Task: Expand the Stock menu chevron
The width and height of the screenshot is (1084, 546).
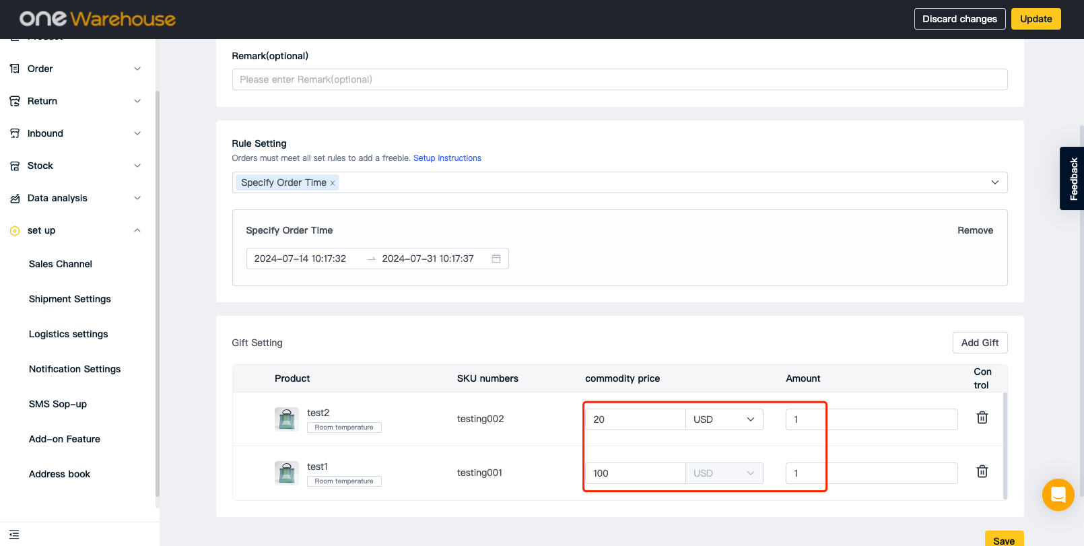Action: pyautogui.click(x=137, y=166)
